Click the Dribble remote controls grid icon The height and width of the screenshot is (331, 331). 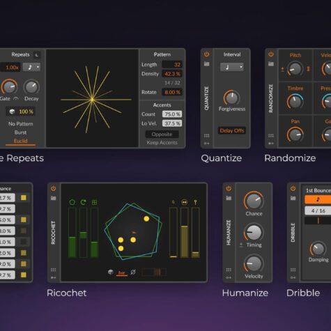293,270
